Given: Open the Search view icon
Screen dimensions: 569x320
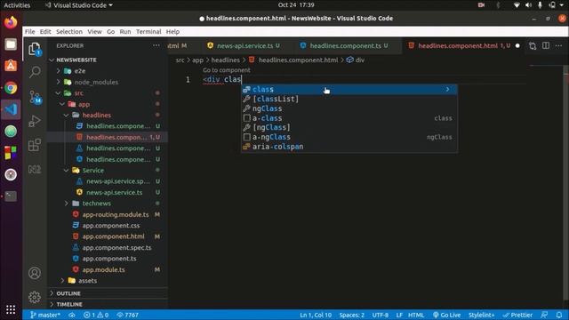Looking at the screenshot, I should click(35, 72).
